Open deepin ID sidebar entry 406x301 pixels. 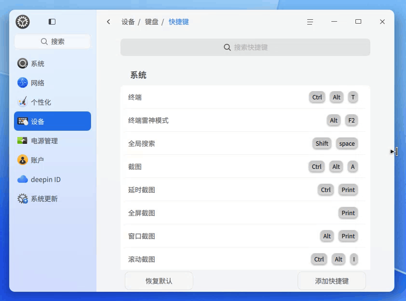[x=53, y=179]
